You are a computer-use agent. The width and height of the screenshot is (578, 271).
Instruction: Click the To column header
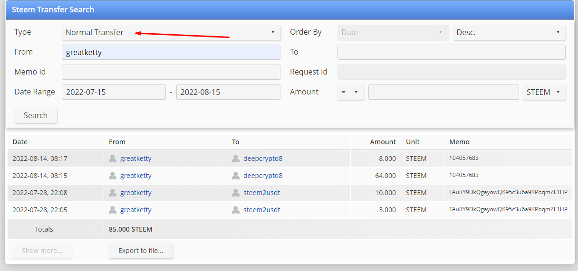point(289,142)
